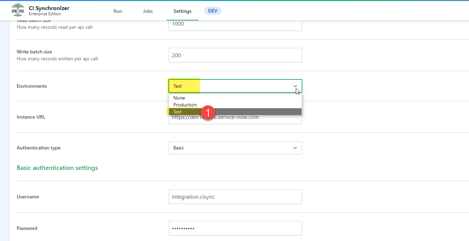Choose None in the Environments list

[235, 98]
